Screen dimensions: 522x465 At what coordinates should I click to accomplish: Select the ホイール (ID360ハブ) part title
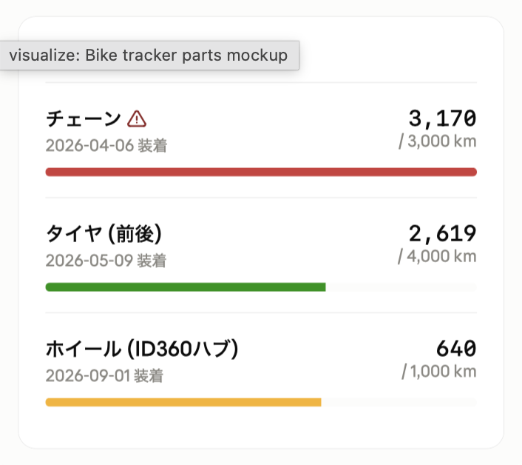(x=142, y=349)
